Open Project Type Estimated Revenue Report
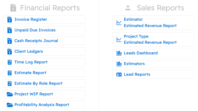Image resolution: width=198 pixels, height=111 pixels. 150,39
